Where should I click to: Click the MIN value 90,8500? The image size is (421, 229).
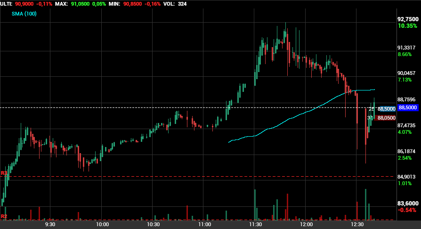pos(133,4)
